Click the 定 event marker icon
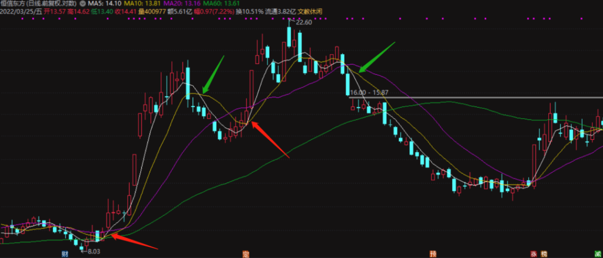 (246, 254)
